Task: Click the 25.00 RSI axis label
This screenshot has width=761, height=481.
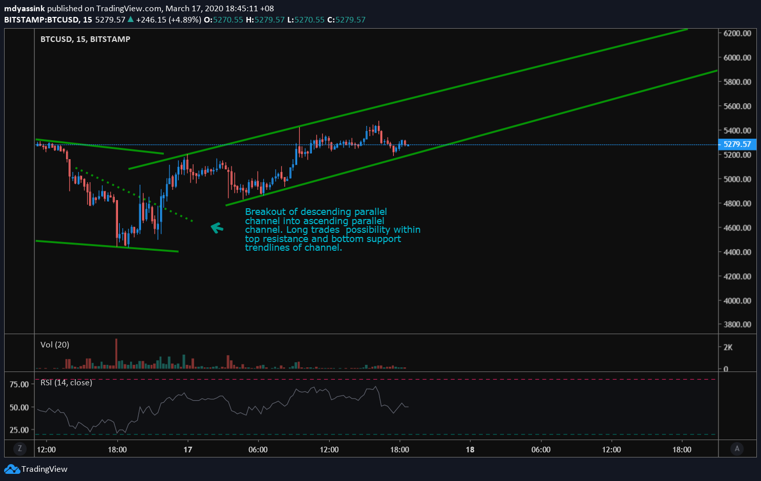Action: tap(19, 430)
